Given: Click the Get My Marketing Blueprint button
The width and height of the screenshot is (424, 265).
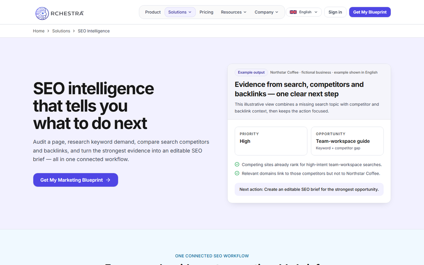Looking at the screenshot, I should tap(76, 180).
